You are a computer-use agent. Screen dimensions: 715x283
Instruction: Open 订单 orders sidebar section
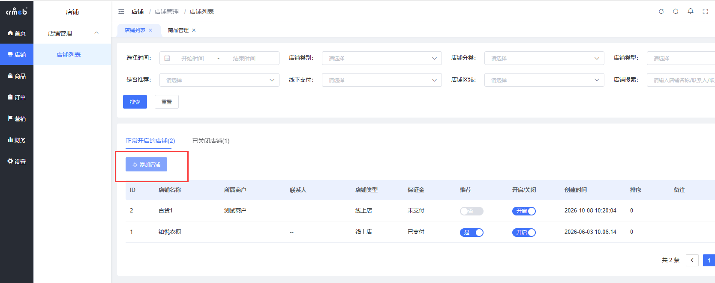17,97
